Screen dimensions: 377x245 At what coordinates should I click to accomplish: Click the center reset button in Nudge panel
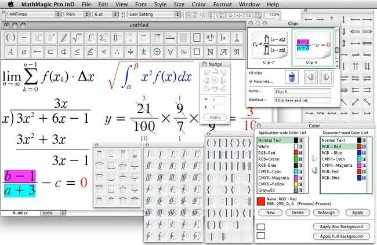215,81
